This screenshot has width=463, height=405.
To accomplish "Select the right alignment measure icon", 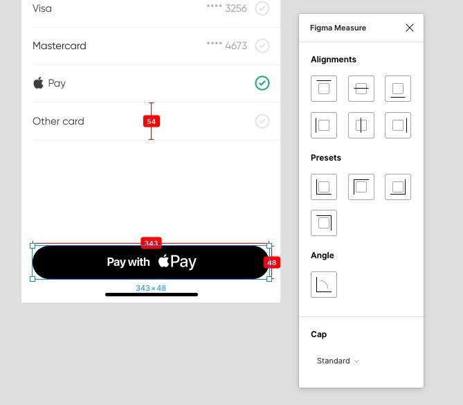I will click(x=398, y=125).
